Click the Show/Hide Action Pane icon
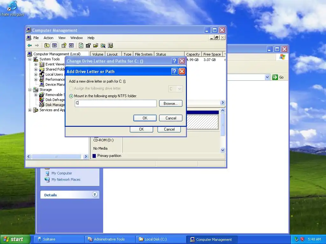 tap(71, 45)
